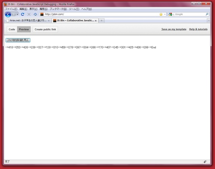Viewport: 215px width, 169px height.
Task: Switch to the Preview view
Action: pos(24,29)
